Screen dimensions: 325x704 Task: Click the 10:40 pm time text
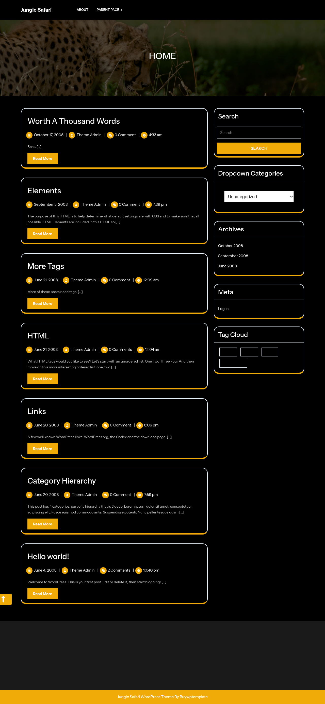click(151, 570)
